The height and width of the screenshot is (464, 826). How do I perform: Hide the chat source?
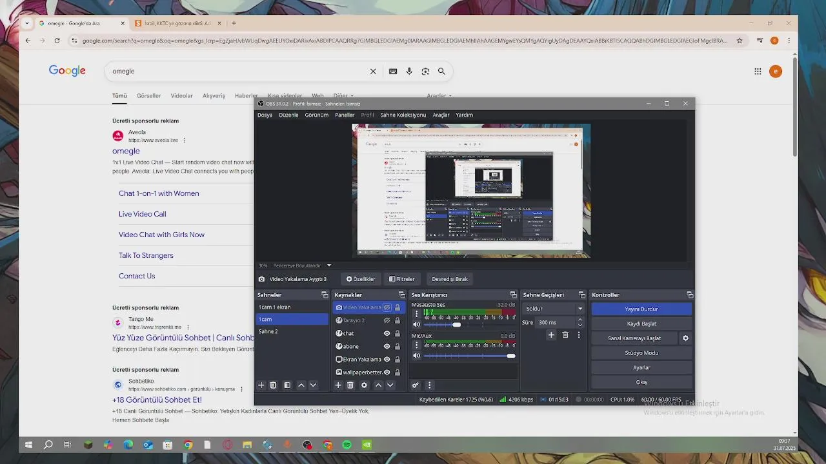pos(387,333)
